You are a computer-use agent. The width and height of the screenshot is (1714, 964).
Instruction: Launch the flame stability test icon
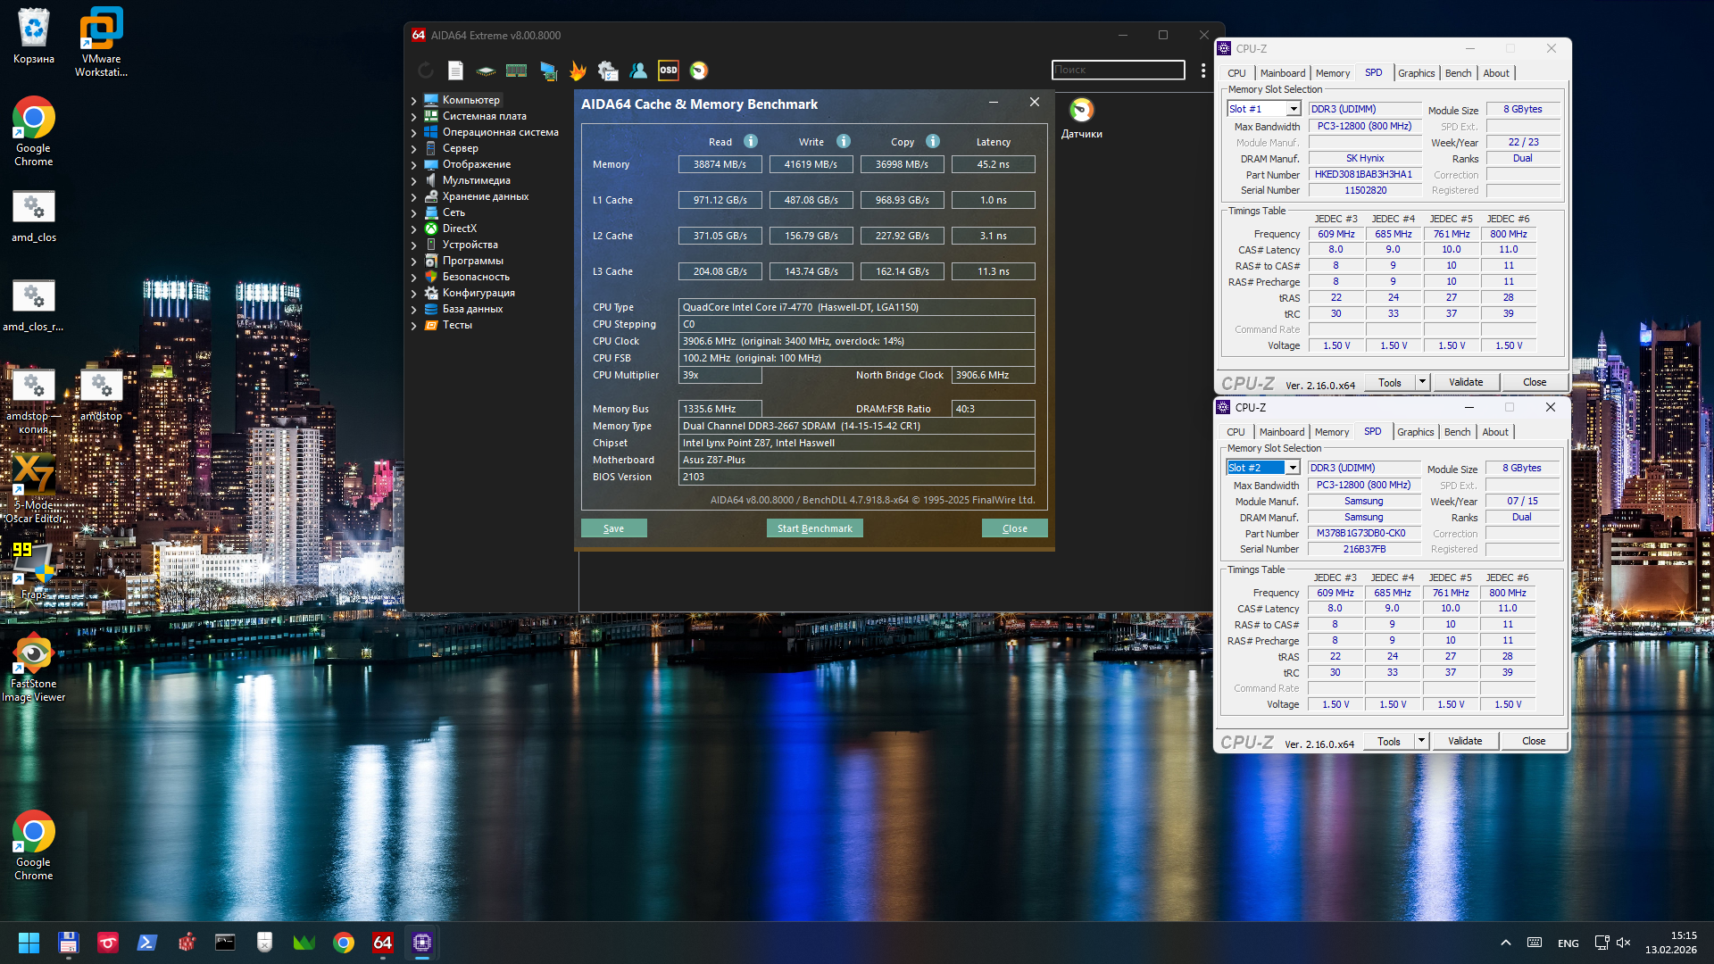pyautogui.click(x=578, y=71)
